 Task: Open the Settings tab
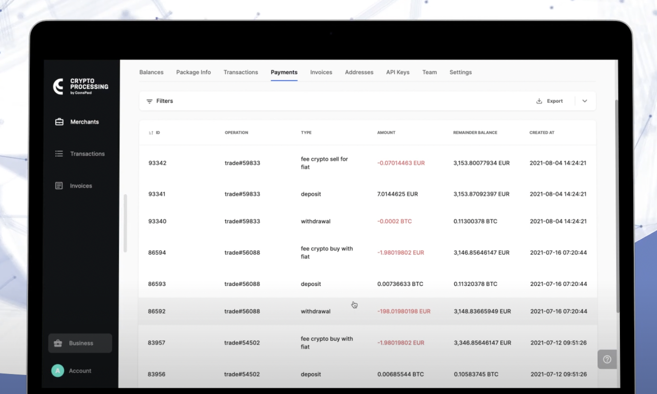461,72
